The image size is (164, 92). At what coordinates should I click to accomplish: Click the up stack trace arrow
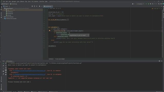[x=6, y=63]
